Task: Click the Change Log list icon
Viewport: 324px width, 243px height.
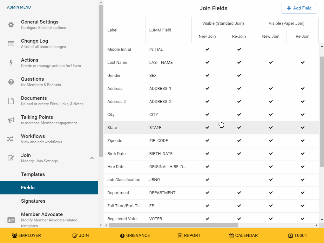Action: coord(11,44)
